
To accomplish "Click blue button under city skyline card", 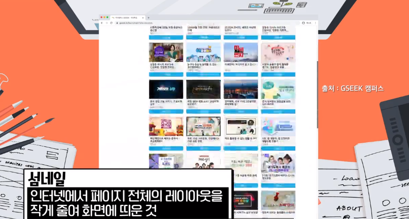I will pos(241,111).
